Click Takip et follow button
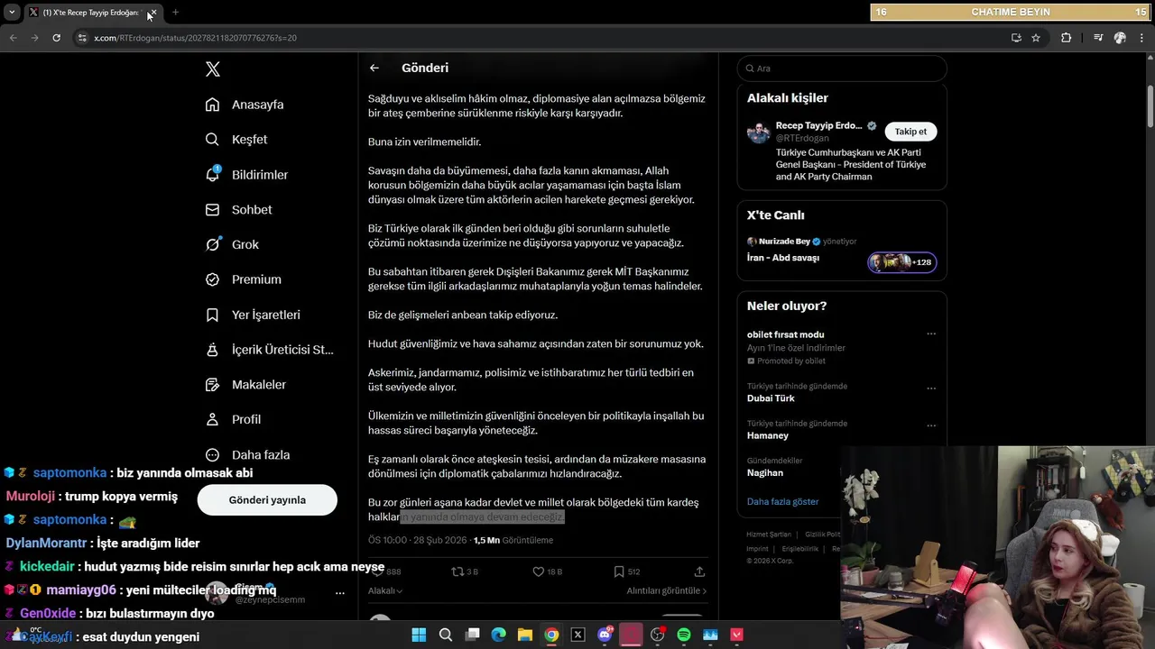 tap(910, 132)
